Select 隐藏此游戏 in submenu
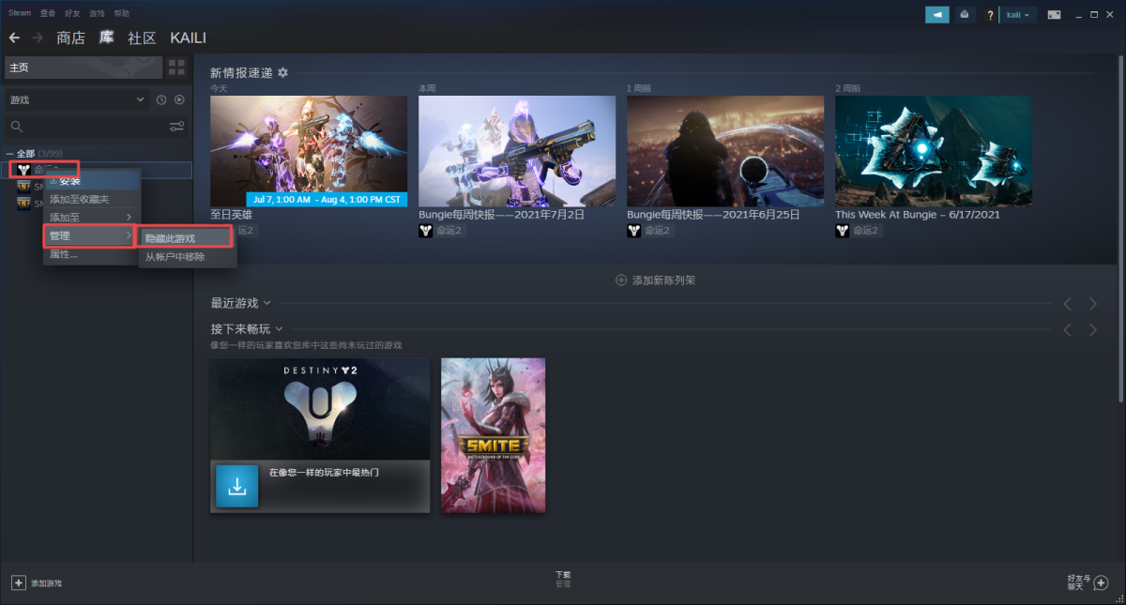Screen dimensions: 1126x605 pos(187,238)
